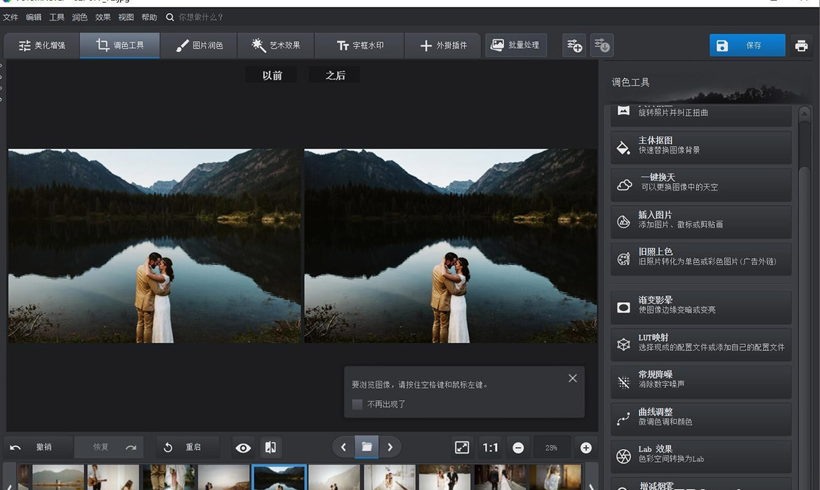Screen dimensions: 820x490
Task: Open the 帮助 menu
Action: [x=149, y=17]
